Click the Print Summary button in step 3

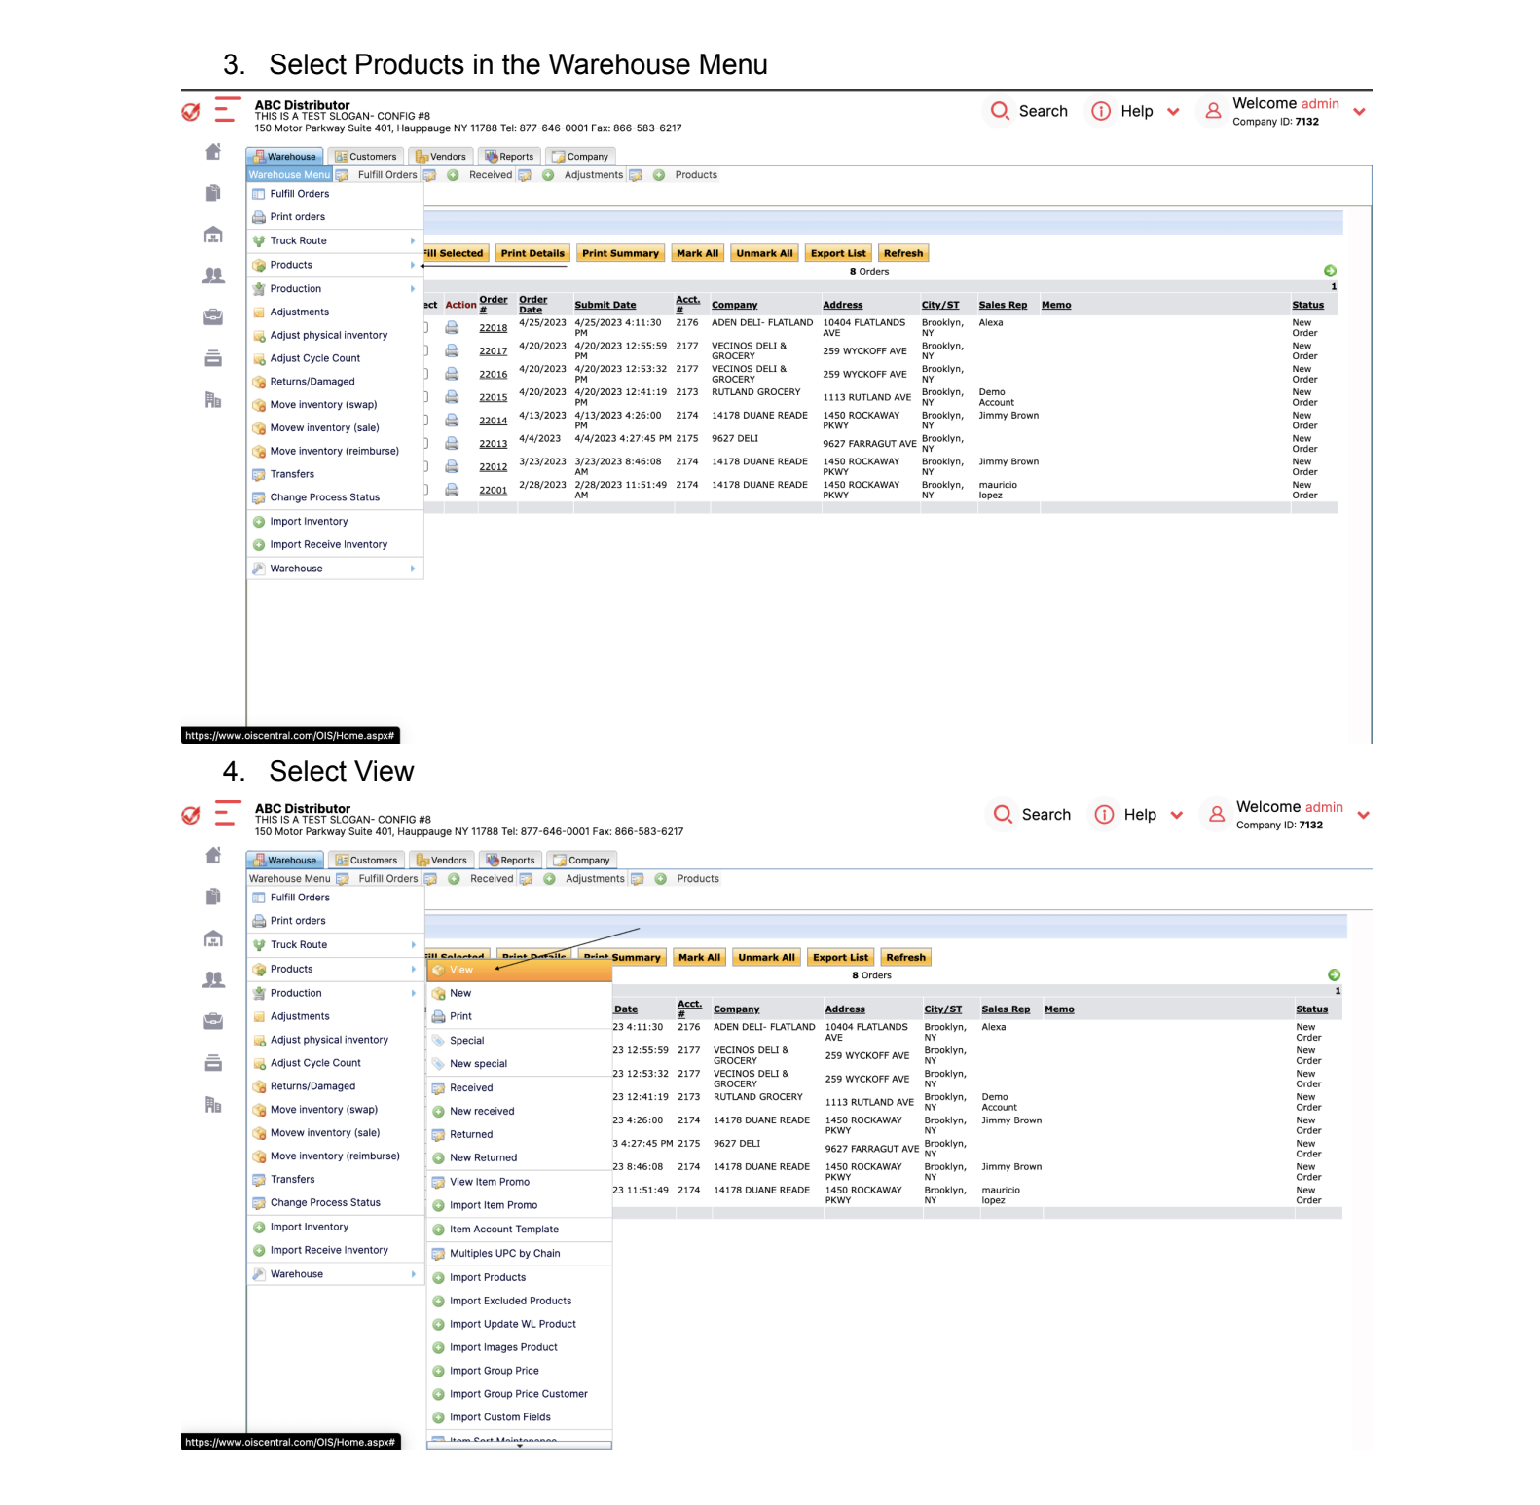(x=620, y=253)
